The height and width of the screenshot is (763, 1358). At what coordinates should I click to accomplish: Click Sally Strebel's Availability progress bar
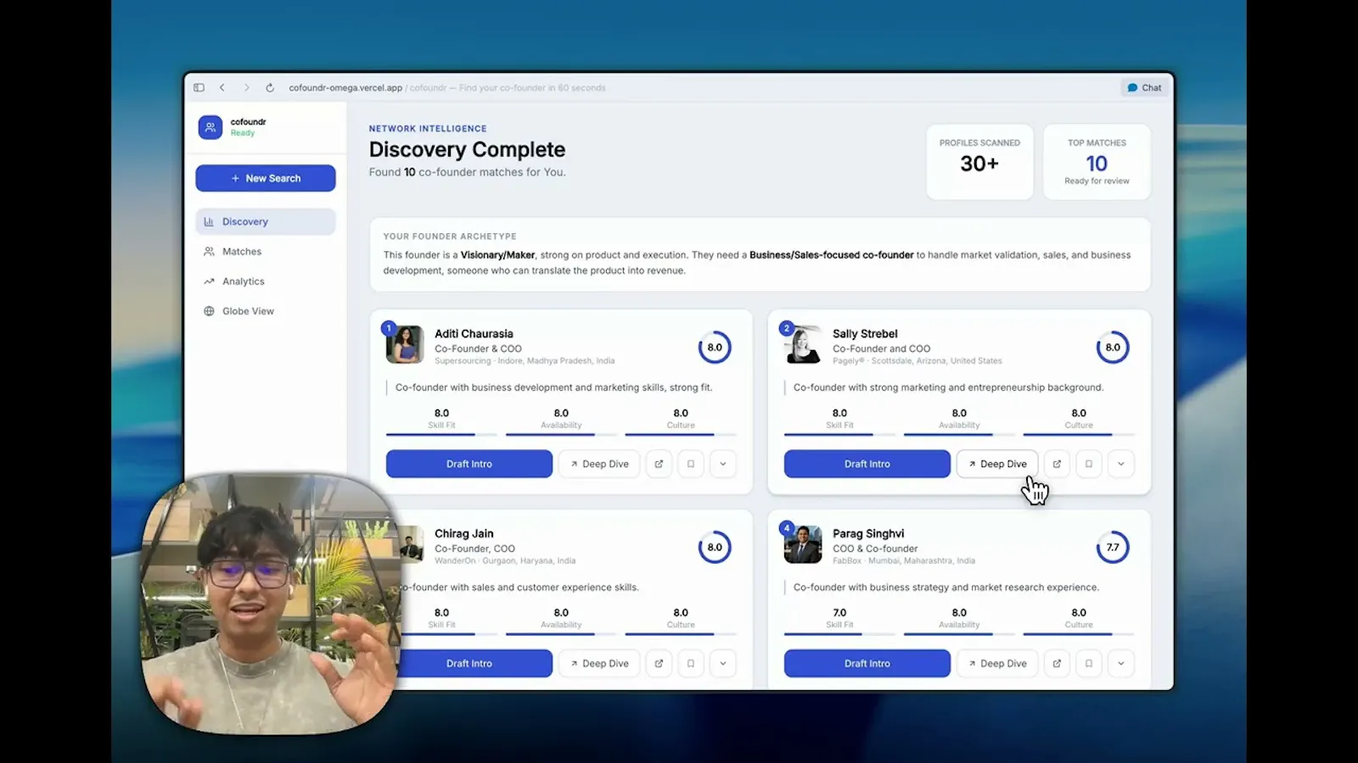pos(959,435)
